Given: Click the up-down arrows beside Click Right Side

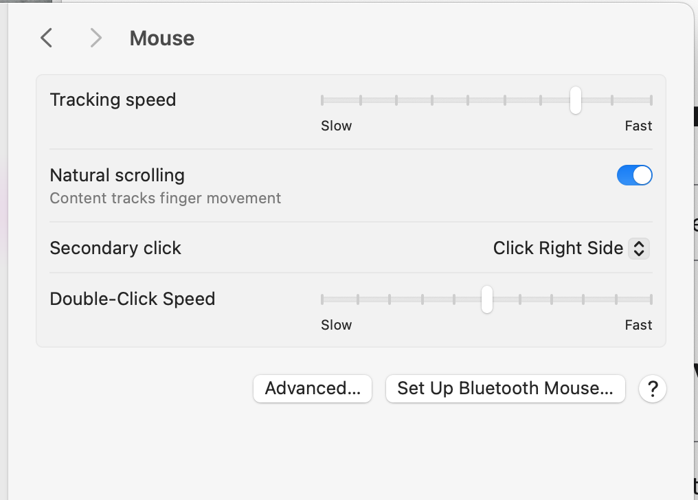Looking at the screenshot, I should point(639,248).
